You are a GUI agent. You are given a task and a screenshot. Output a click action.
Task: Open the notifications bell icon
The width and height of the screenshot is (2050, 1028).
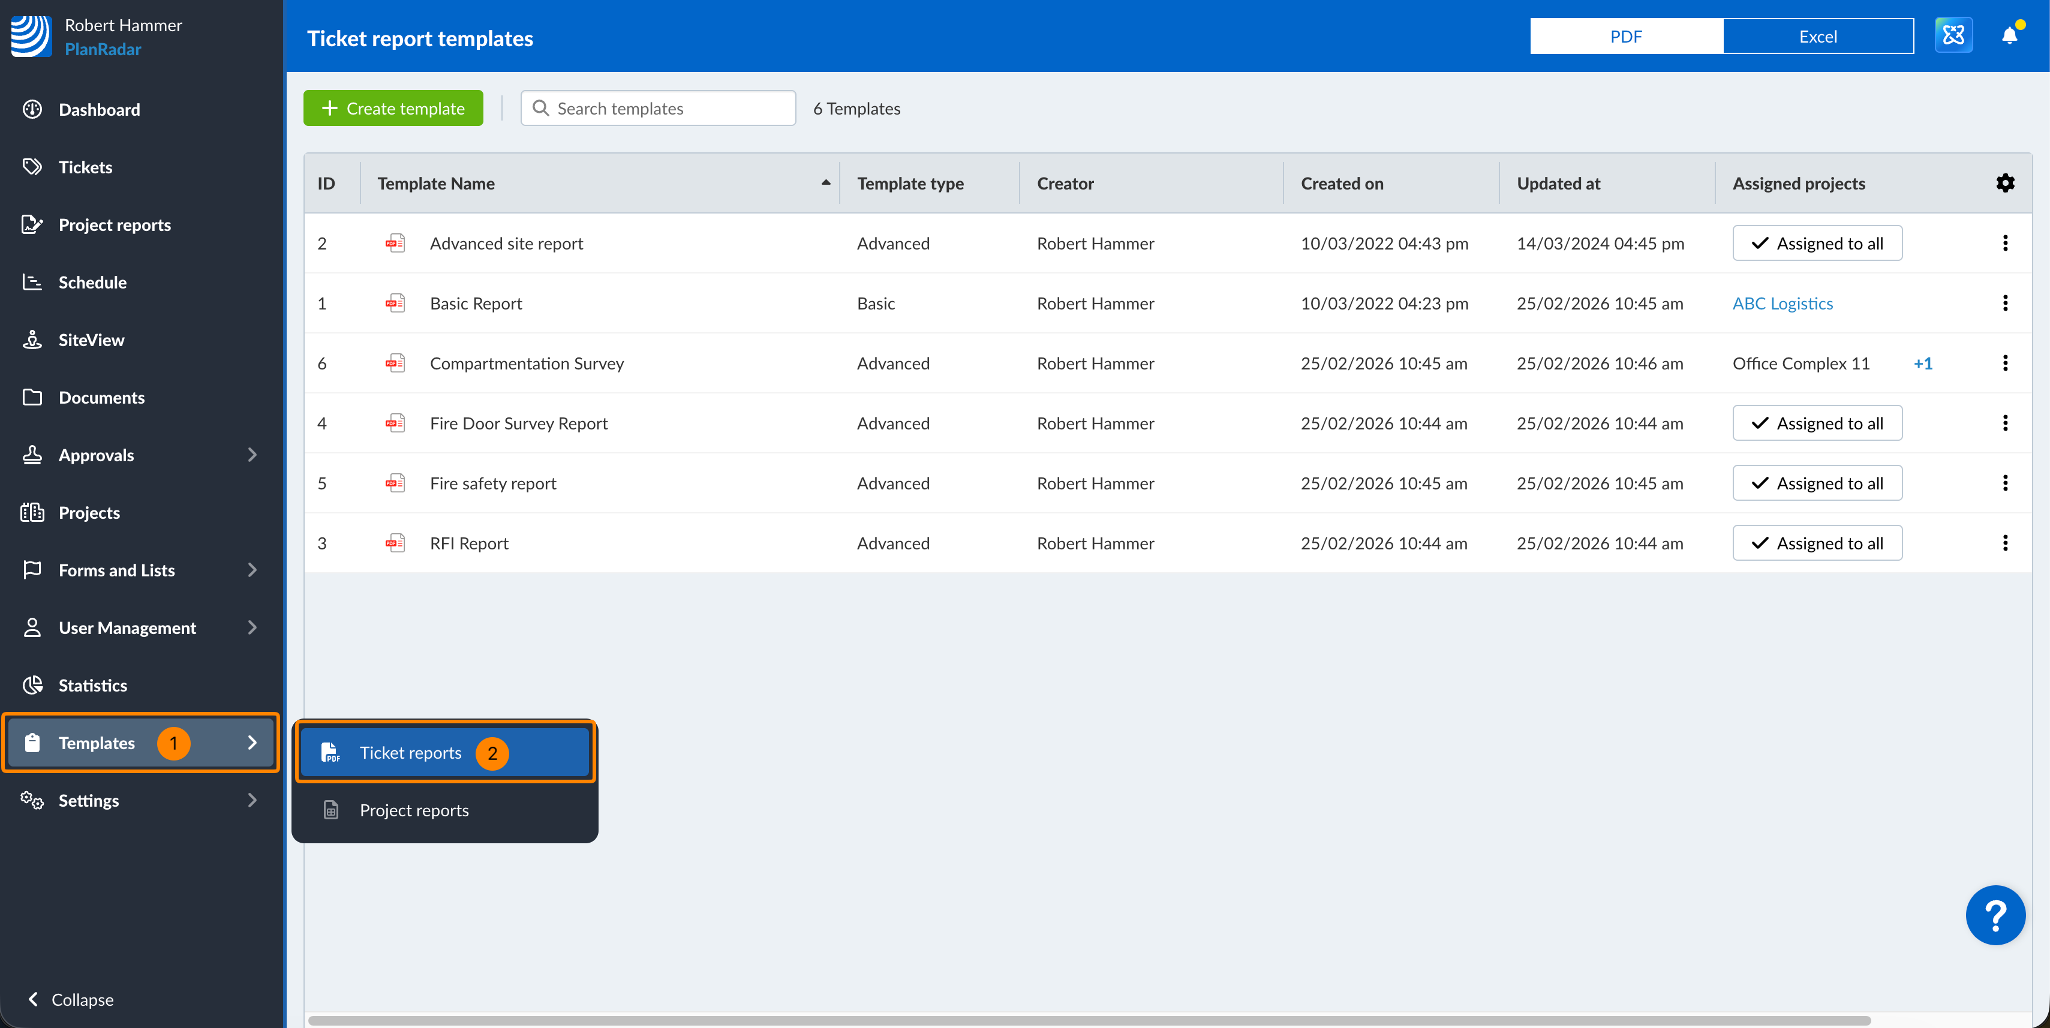click(2009, 36)
